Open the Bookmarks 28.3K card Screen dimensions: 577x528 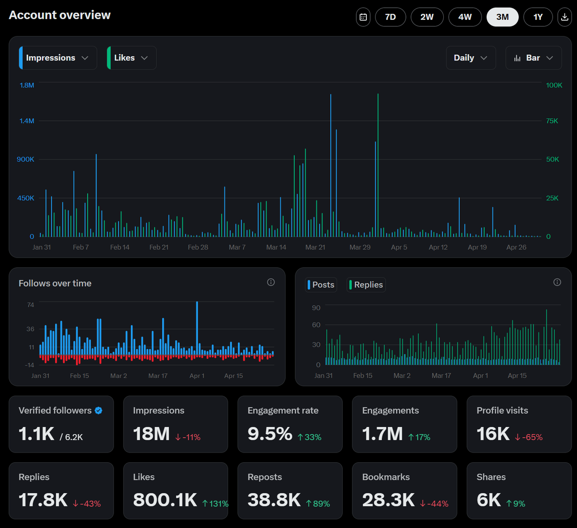point(404,491)
